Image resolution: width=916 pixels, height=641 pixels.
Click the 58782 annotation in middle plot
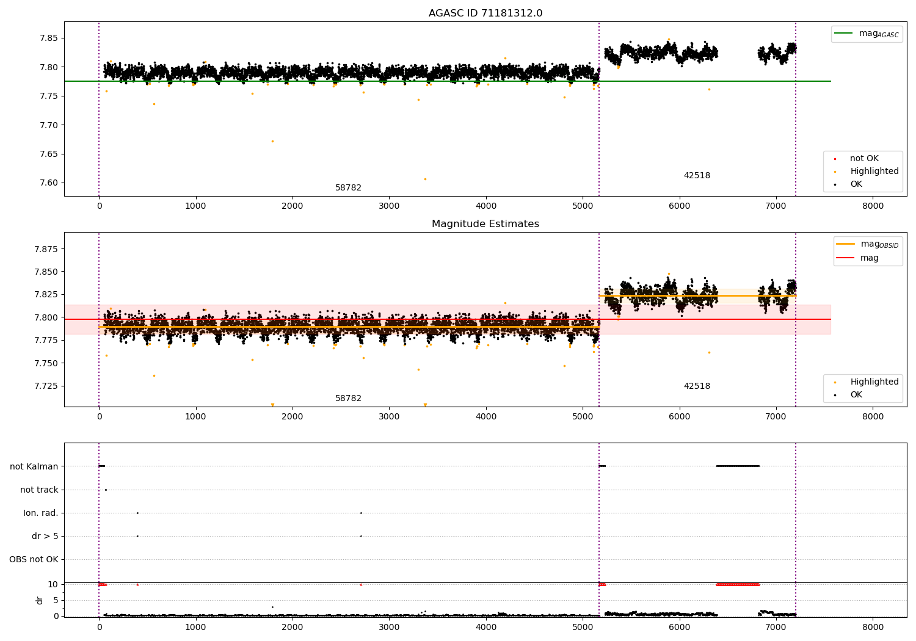(x=348, y=399)
